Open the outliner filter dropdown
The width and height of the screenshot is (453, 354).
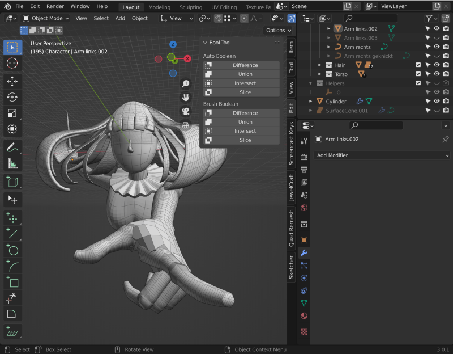[x=431, y=19]
